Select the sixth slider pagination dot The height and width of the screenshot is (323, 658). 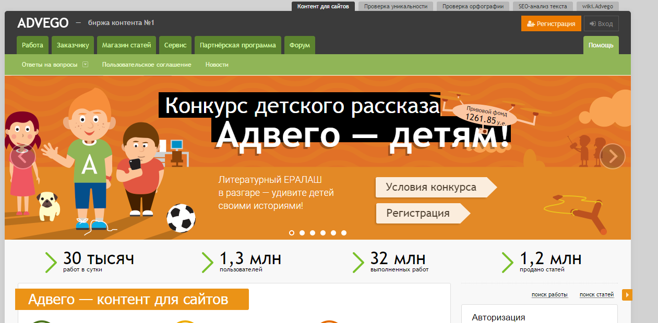[x=344, y=233]
